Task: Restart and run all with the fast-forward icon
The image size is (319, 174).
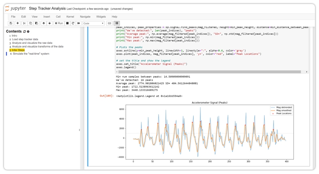Action: (79, 24)
